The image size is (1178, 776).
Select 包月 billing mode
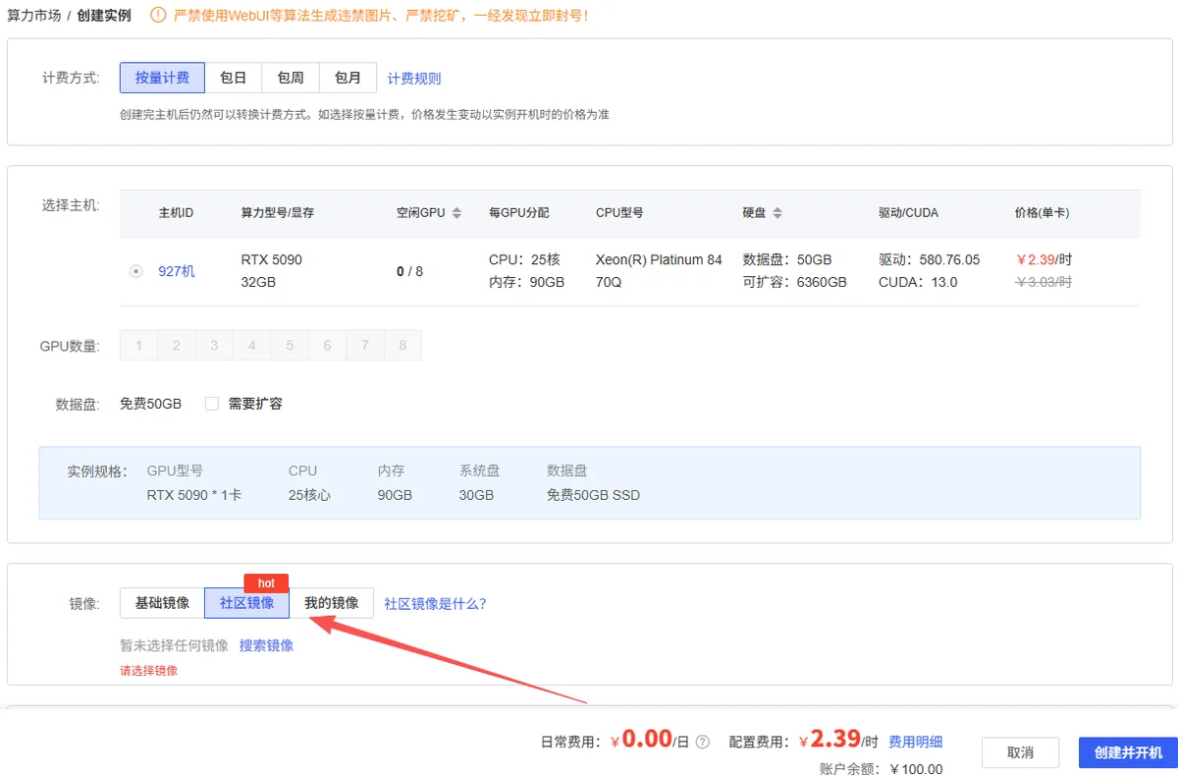tap(348, 79)
